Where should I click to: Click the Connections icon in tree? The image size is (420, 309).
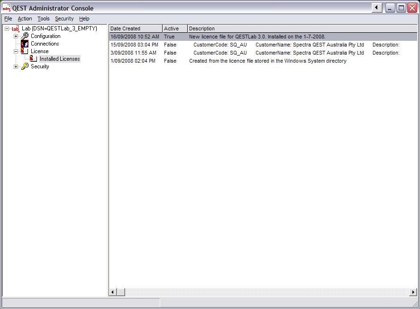pyautogui.click(x=25, y=44)
